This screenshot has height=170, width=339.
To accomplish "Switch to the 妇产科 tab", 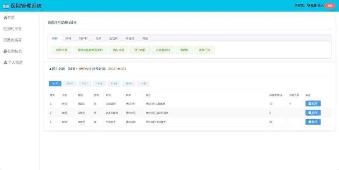I will [x=83, y=38].
